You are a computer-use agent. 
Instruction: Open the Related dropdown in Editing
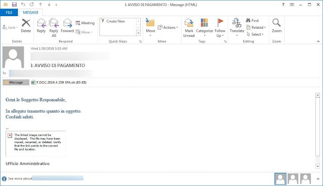click(x=256, y=27)
